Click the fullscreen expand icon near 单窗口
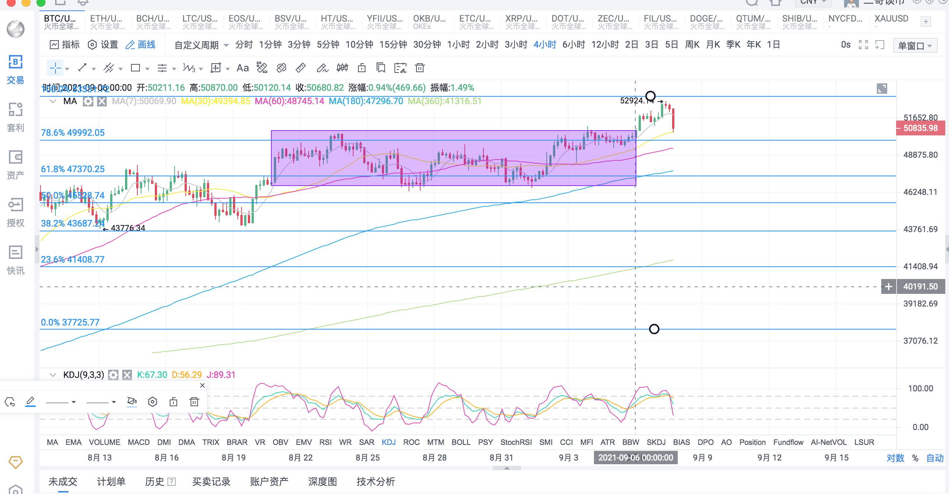The image size is (949, 494). pyautogui.click(x=863, y=45)
